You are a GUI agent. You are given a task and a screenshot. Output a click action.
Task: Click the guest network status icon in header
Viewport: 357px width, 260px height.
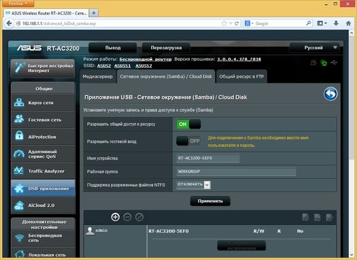point(314,62)
